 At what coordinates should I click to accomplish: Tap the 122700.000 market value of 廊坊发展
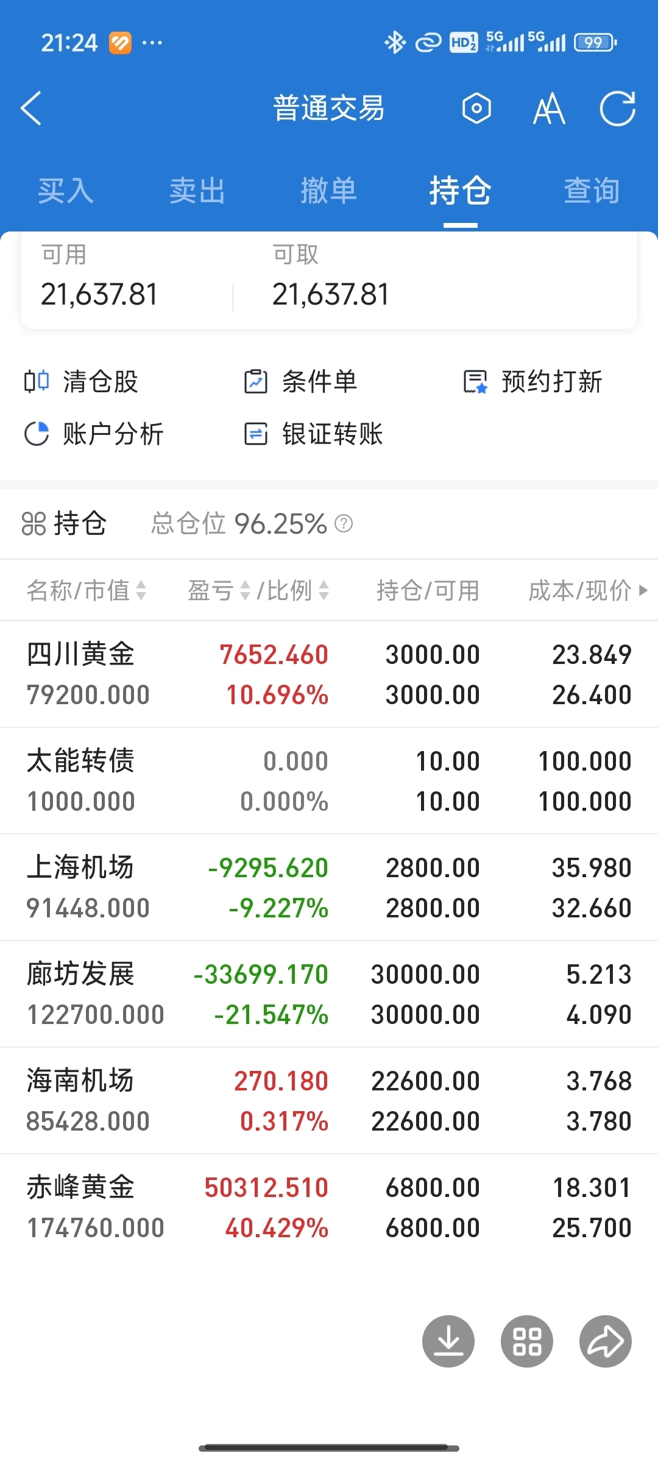point(96,1015)
